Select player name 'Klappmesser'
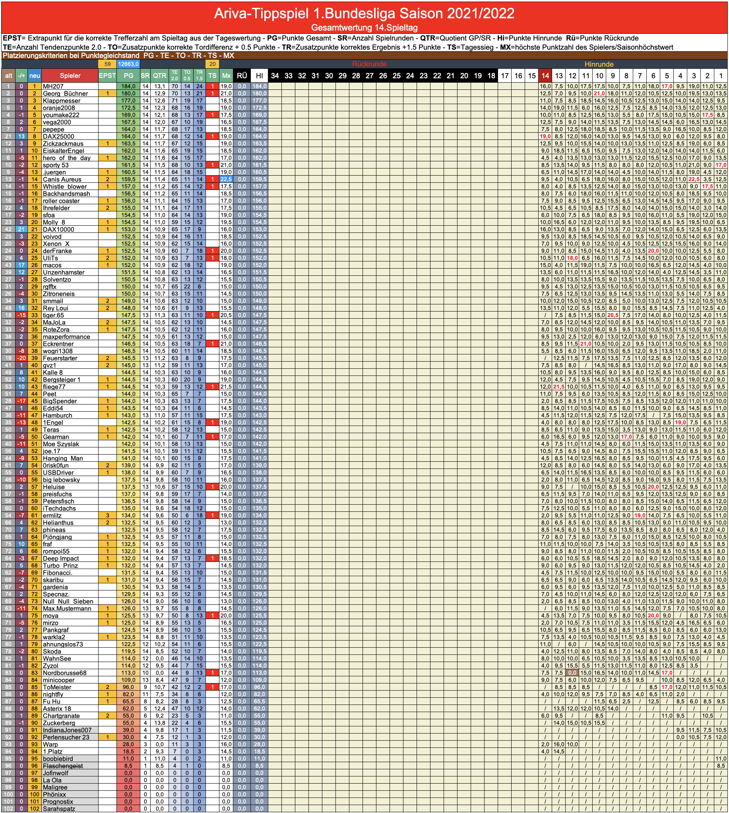Screen dimensions: 729x813 click(x=62, y=101)
